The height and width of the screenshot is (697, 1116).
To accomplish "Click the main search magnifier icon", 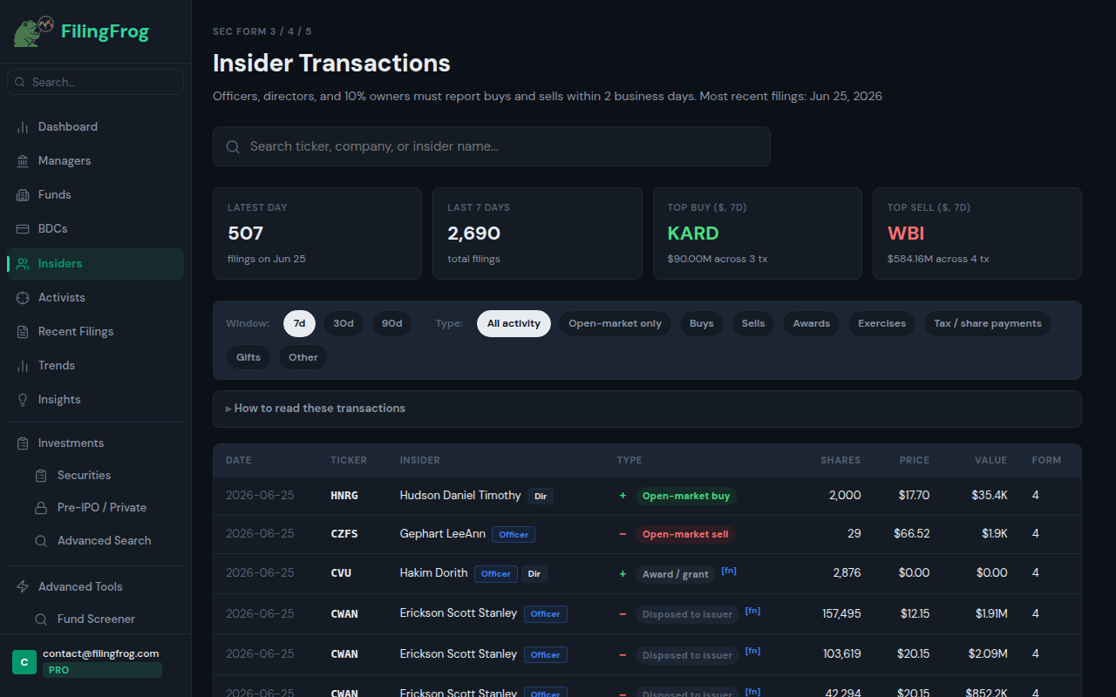I will pos(233,147).
